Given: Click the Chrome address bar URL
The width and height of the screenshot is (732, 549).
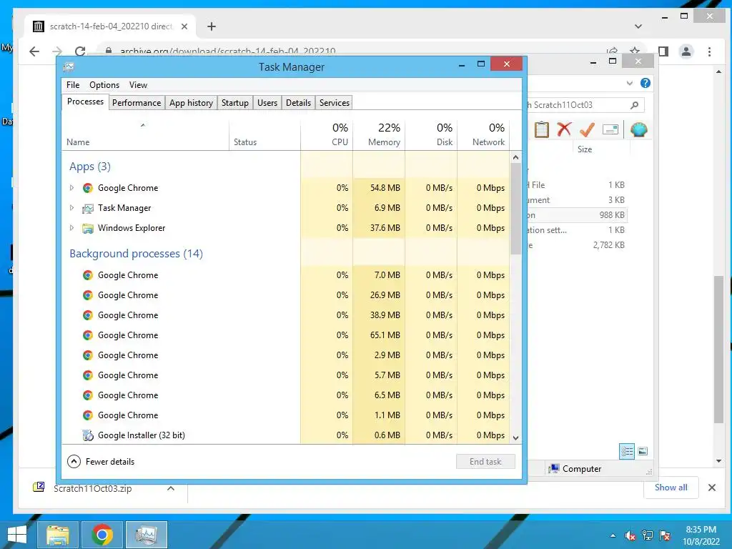Looking at the screenshot, I should tap(228, 51).
